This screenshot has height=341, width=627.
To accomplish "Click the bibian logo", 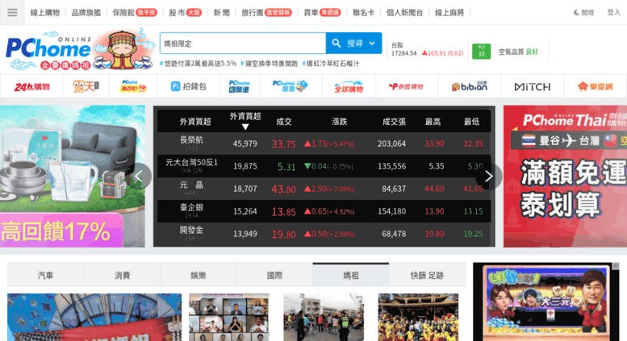I will point(470,86).
